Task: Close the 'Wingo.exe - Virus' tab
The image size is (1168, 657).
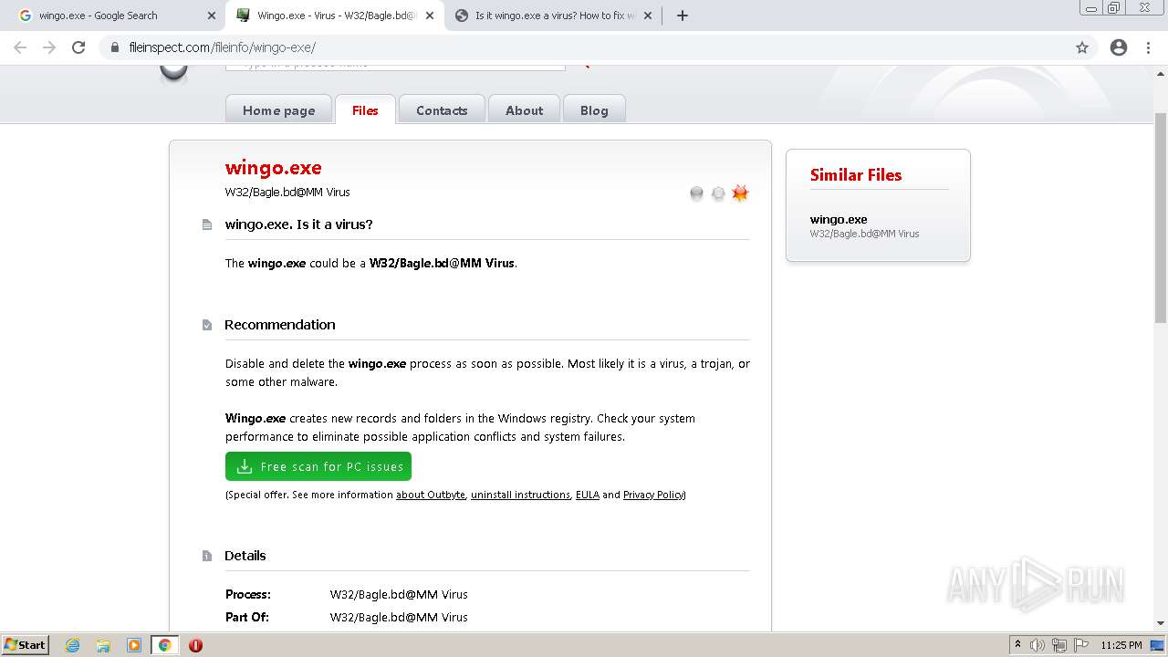Action: pyautogui.click(x=430, y=16)
